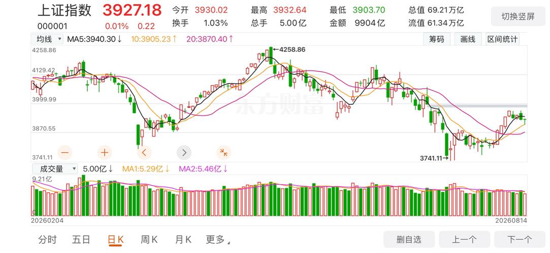Screen dimensions: 550x253
Task: Select the 月K monthly chart tab
Action: [x=183, y=240]
